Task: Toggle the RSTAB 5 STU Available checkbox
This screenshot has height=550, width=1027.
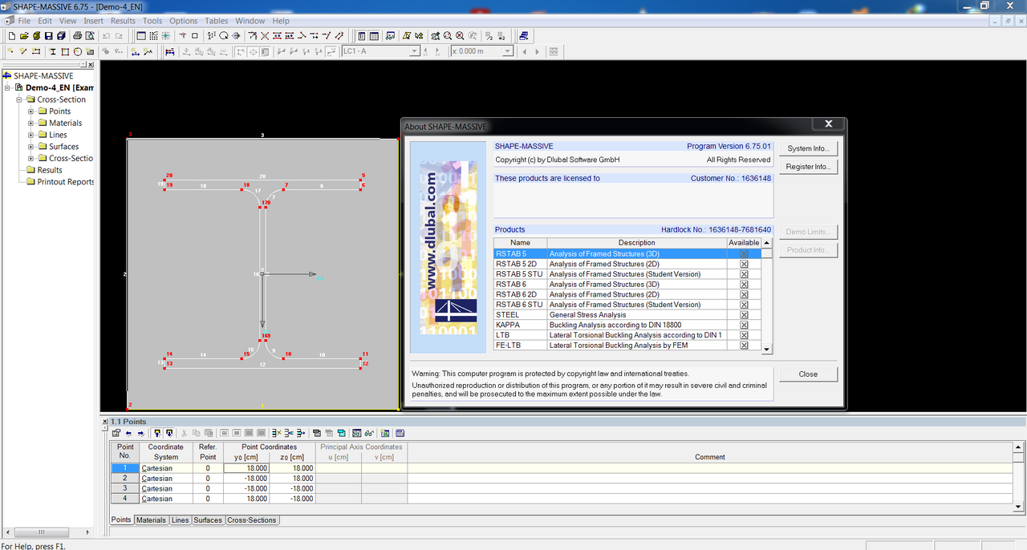Action: point(744,274)
